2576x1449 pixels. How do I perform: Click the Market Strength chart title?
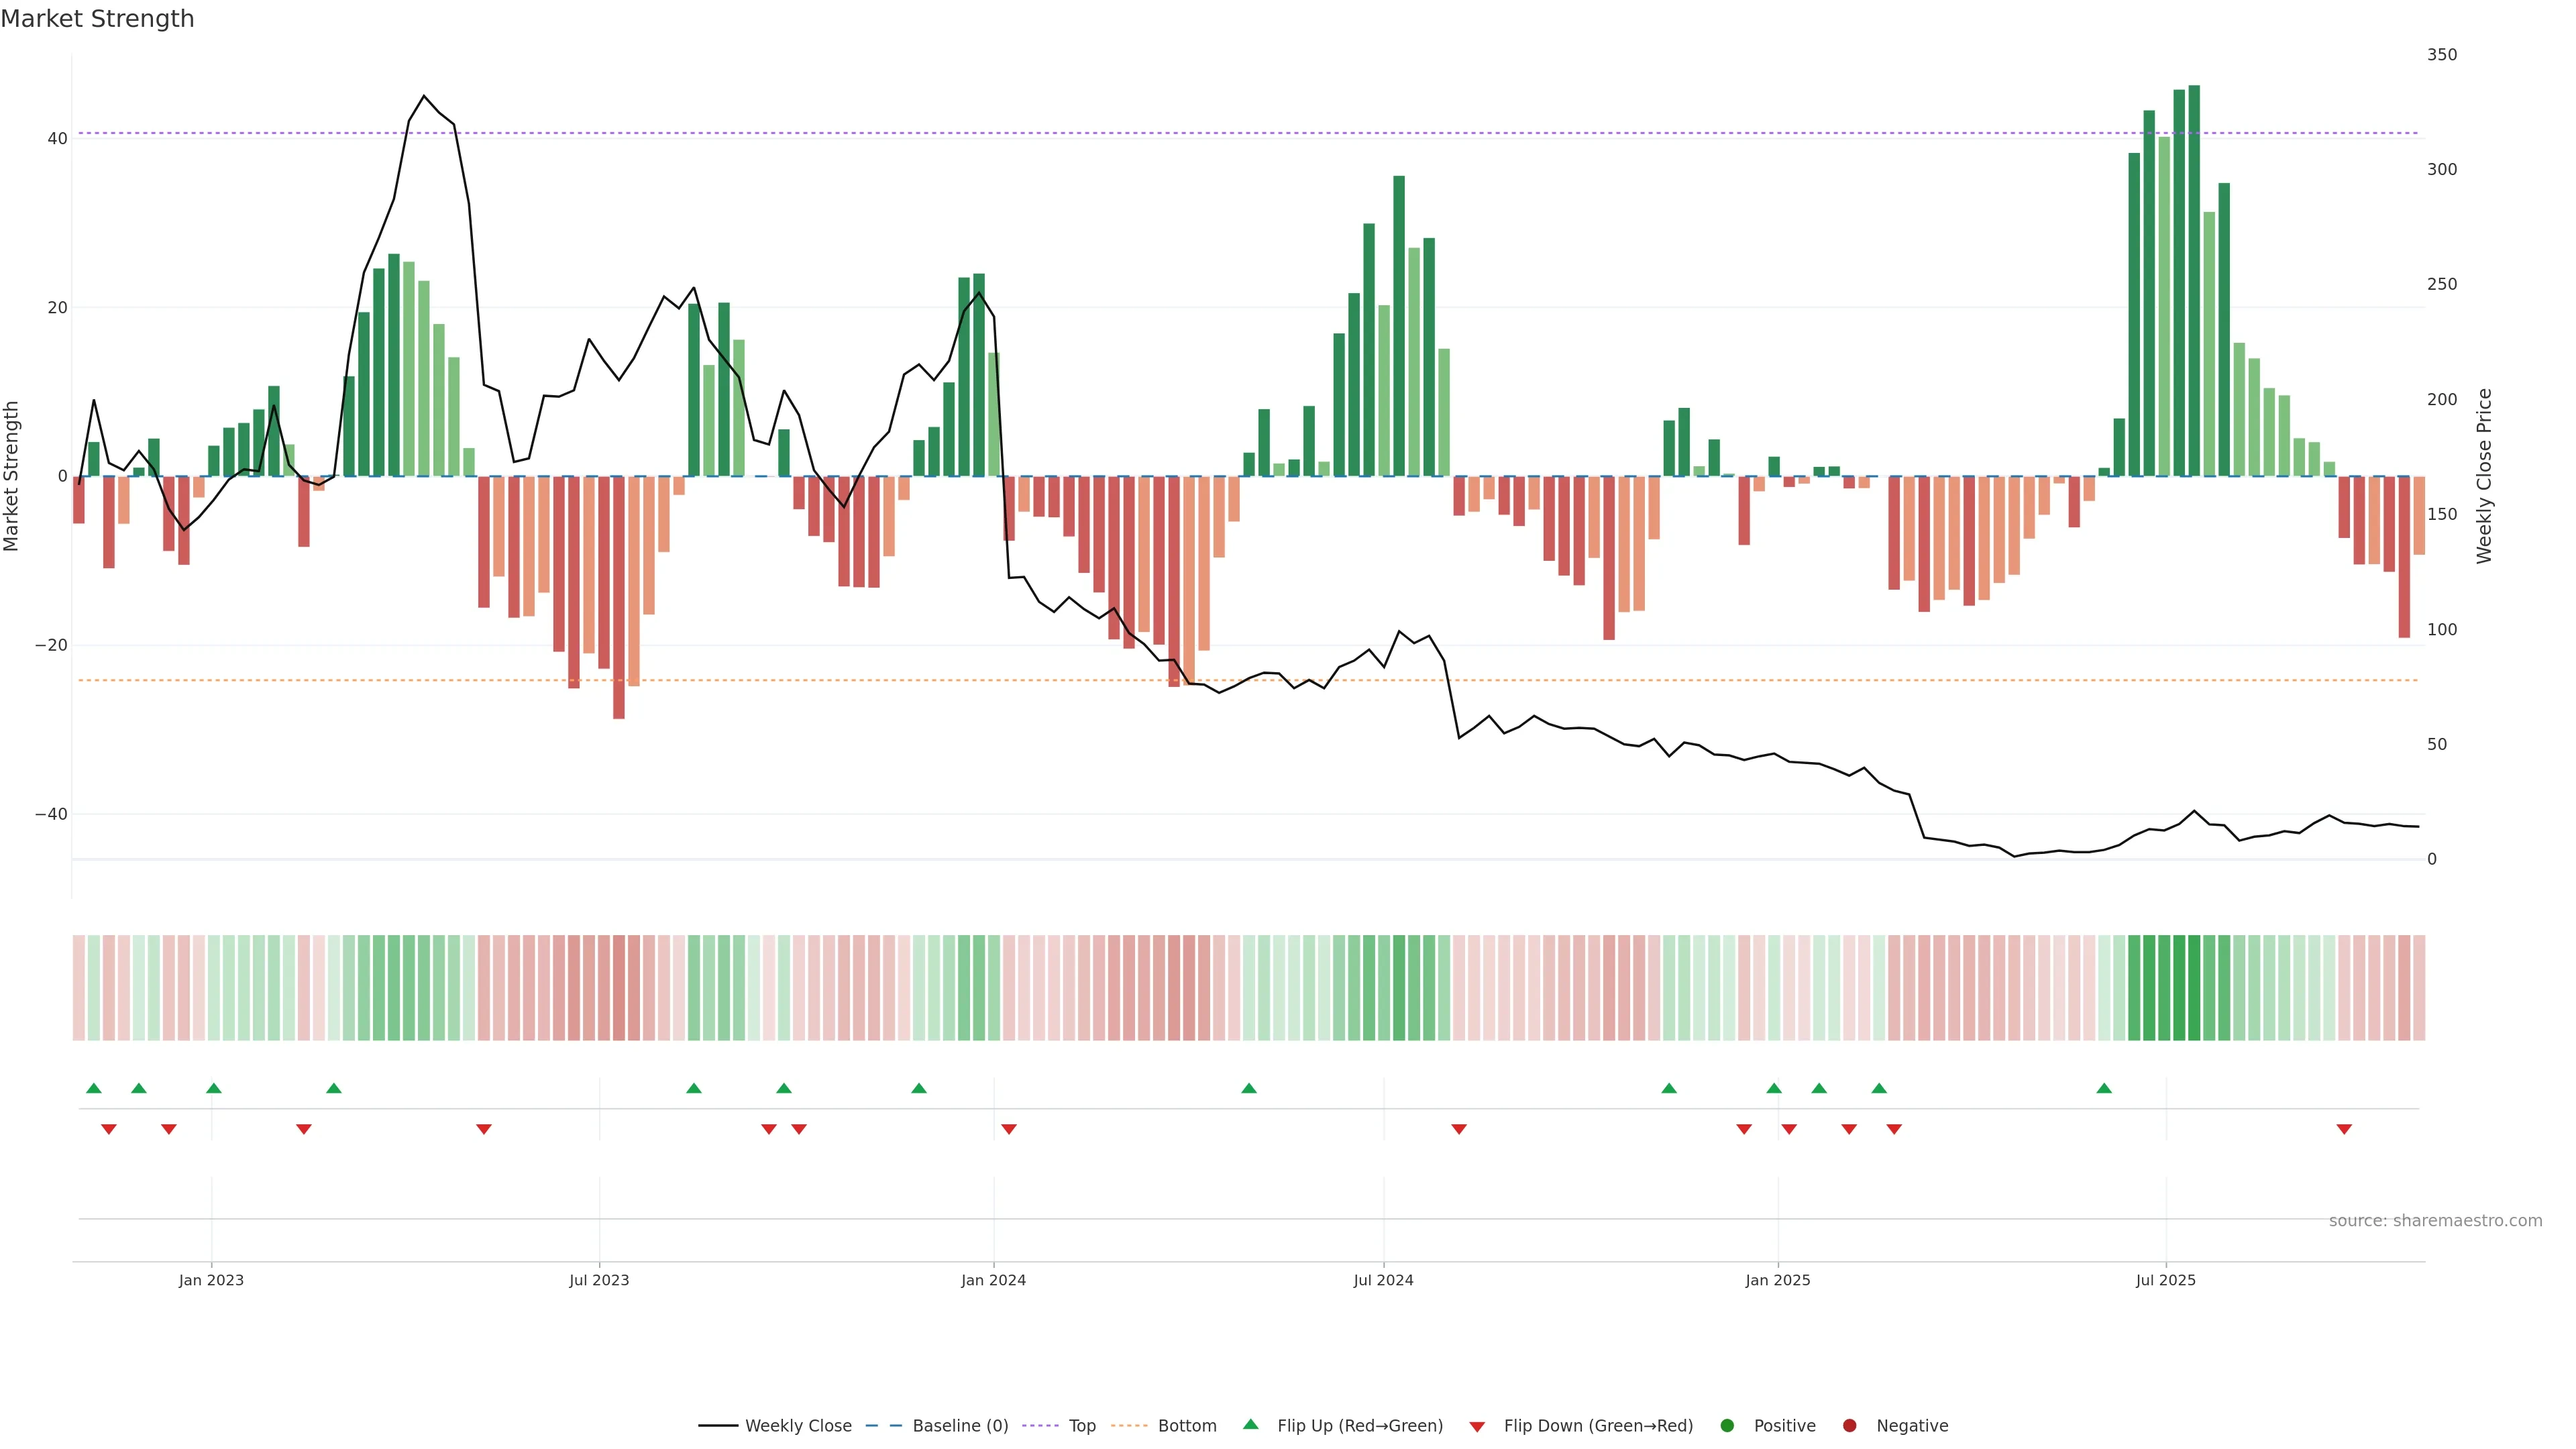(x=97, y=19)
